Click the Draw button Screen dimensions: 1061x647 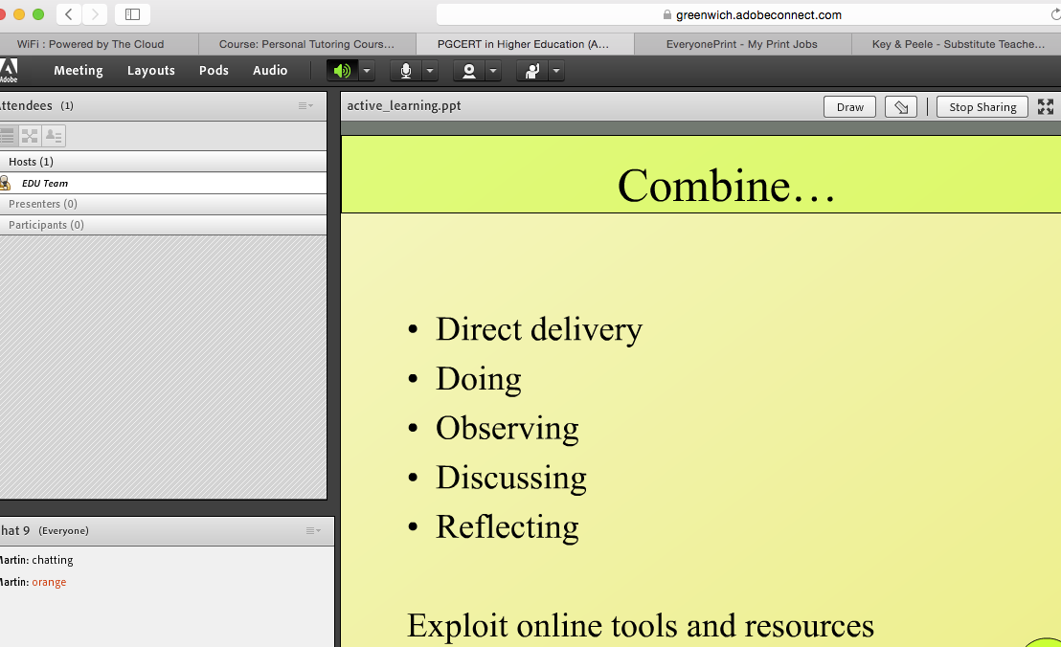[x=849, y=107]
